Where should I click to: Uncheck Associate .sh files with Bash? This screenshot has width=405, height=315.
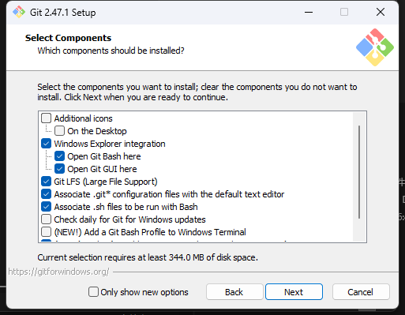[46, 207]
